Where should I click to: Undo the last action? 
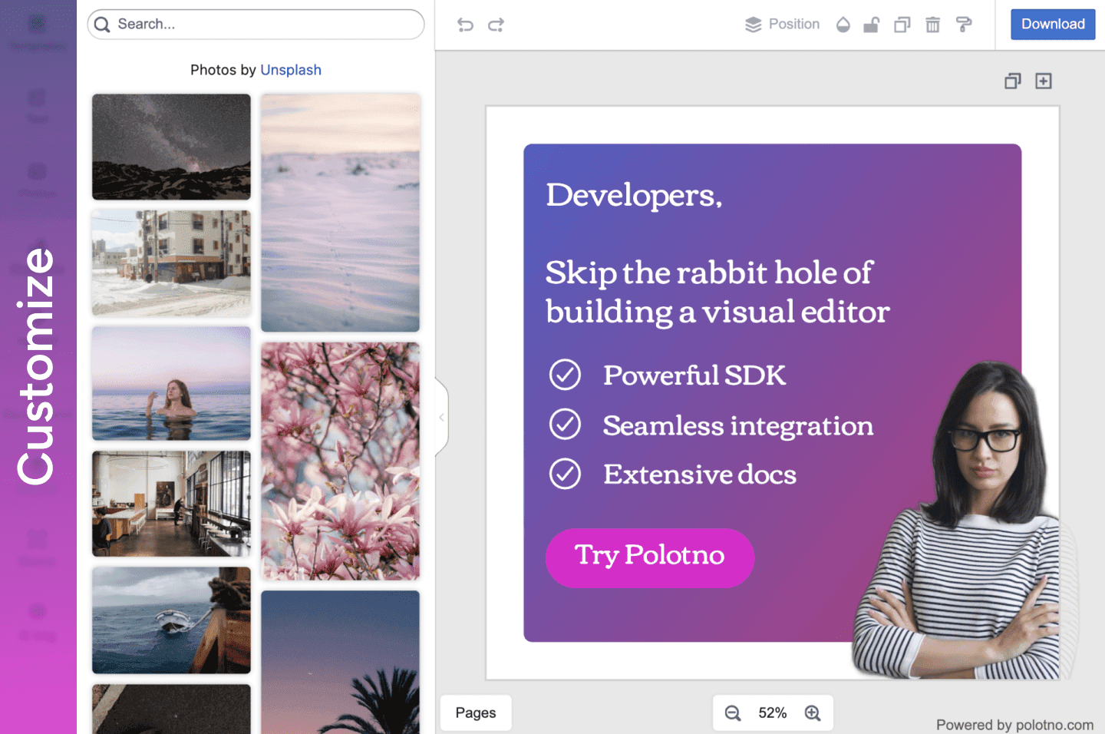pos(465,24)
